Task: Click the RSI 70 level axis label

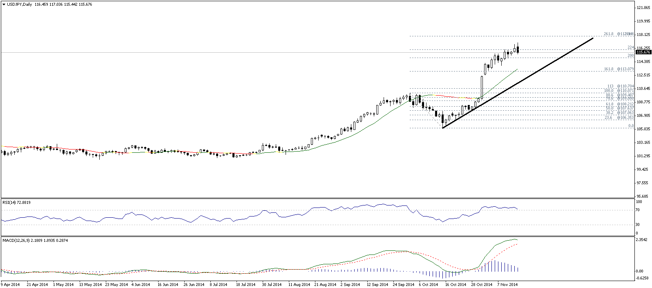Action: (x=638, y=210)
